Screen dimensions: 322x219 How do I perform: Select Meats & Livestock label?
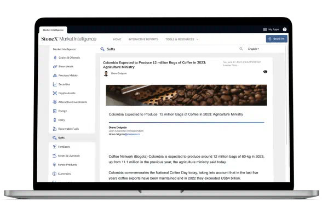pyautogui.click(x=69, y=156)
